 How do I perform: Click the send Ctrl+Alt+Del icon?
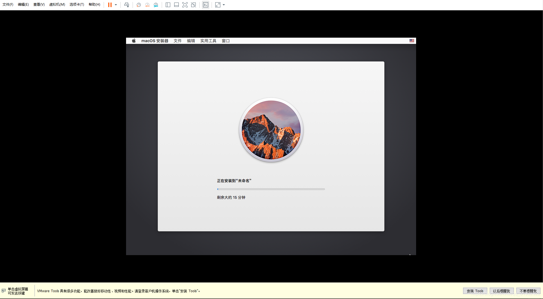point(127,5)
